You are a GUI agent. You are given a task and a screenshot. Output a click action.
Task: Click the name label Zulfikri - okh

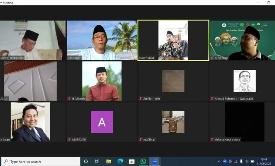pos(151,99)
